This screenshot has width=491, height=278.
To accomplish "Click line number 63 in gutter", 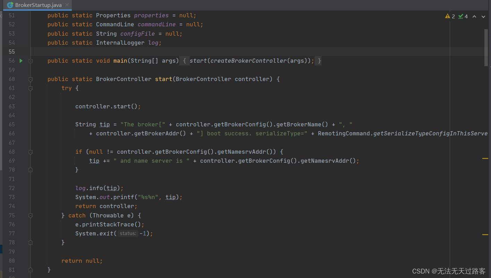I will pyautogui.click(x=12, y=106).
